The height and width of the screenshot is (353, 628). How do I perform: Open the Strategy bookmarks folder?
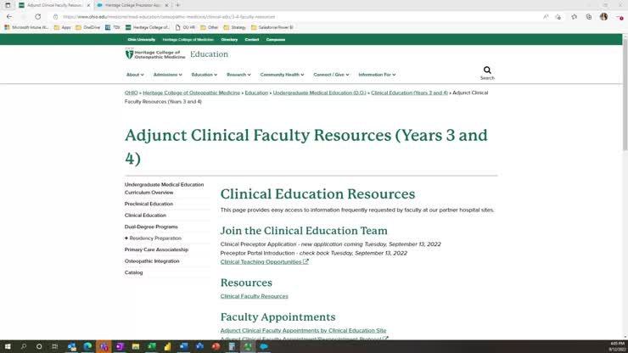234,27
